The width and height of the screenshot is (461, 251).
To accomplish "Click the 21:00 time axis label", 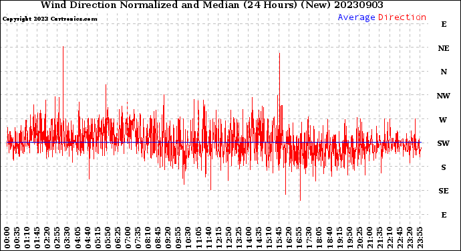I will click(x=369, y=238).
